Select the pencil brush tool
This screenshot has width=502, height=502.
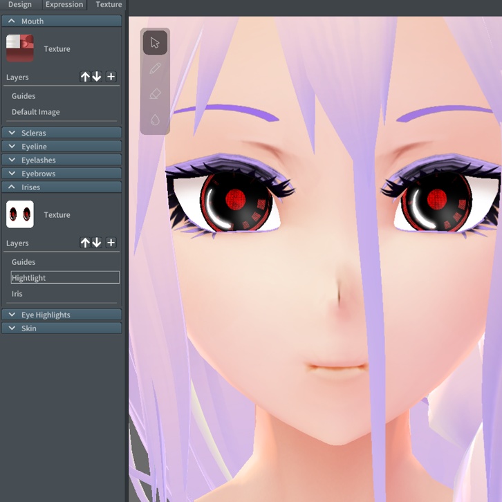[x=155, y=68]
